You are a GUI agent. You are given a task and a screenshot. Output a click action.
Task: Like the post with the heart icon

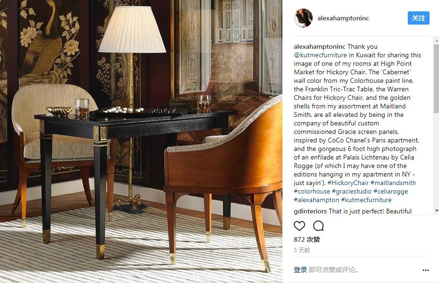point(299,226)
